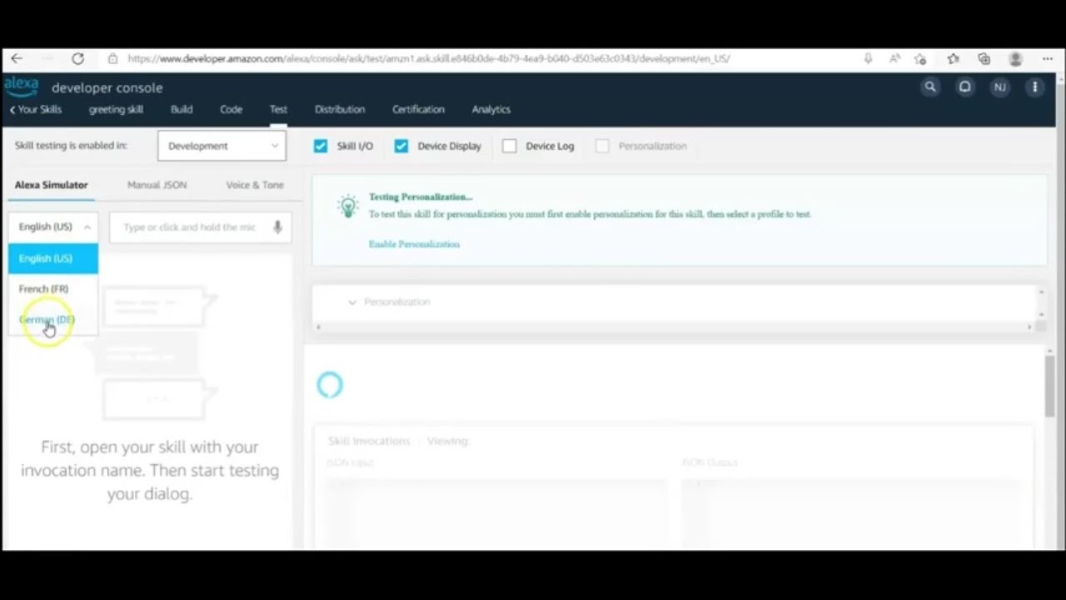The width and height of the screenshot is (1066, 600).
Task: Open read aloud icon in address bar
Action: [894, 58]
